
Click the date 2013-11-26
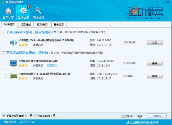[x=104, y=78]
